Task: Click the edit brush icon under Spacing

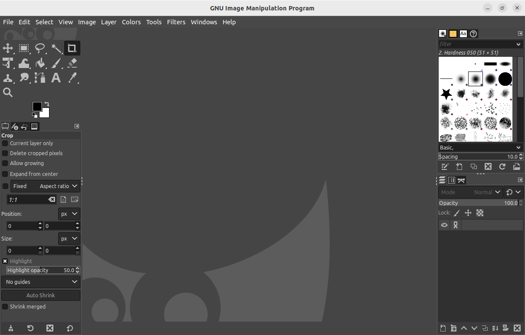Action: tap(444, 166)
